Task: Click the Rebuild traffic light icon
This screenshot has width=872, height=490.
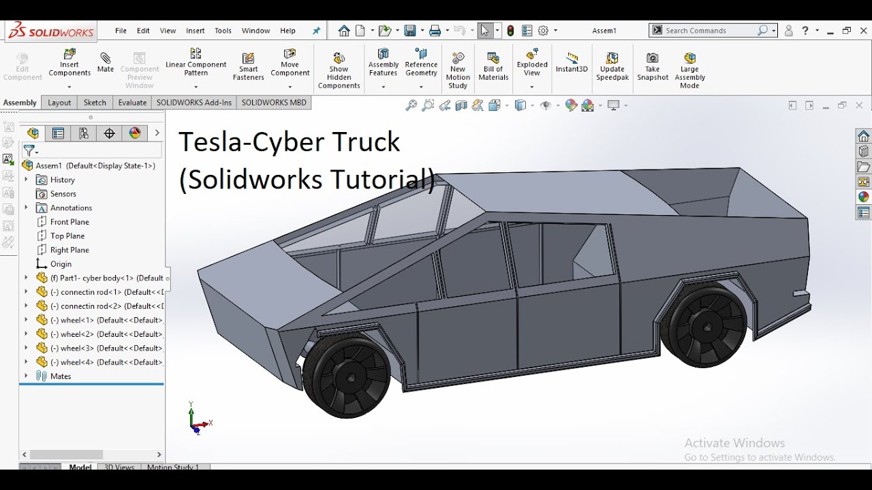Action: click(510, 31)
